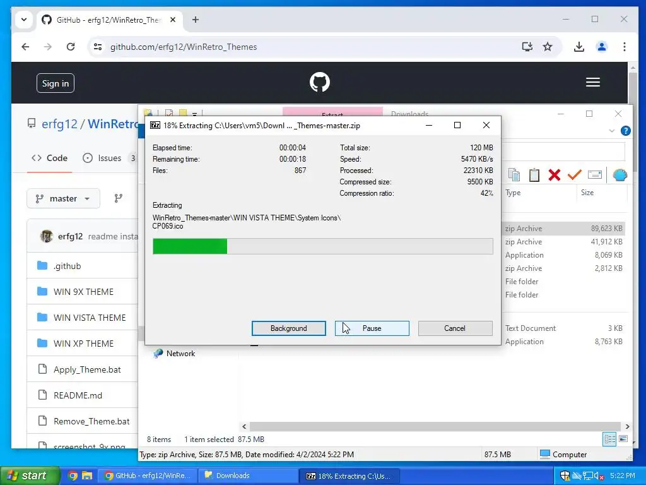Open the WIN VISTA THEME folder
The height and width of the screenshot is (485, 646).
pyautogui.click(x=90, y=318)
